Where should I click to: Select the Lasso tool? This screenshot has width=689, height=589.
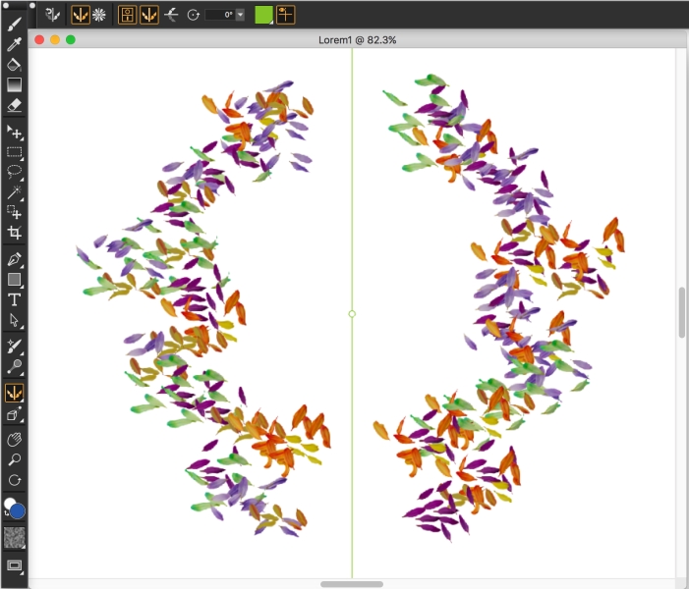coord(15,172)
